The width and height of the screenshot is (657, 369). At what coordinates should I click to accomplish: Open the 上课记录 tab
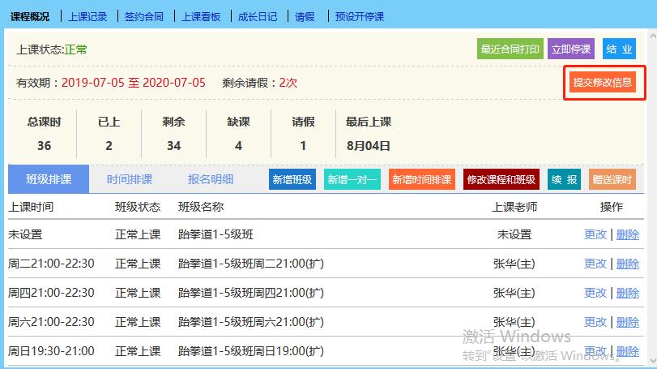pyautogui.click(x=87, y=16)
